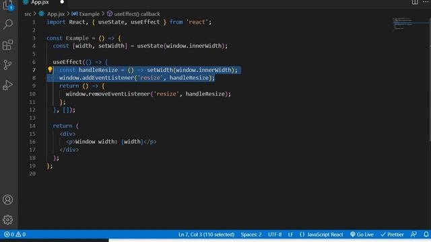This screenshot has height=242, width=431.
Task: Change the LF end of line sequence
Action: coord(290,235)
